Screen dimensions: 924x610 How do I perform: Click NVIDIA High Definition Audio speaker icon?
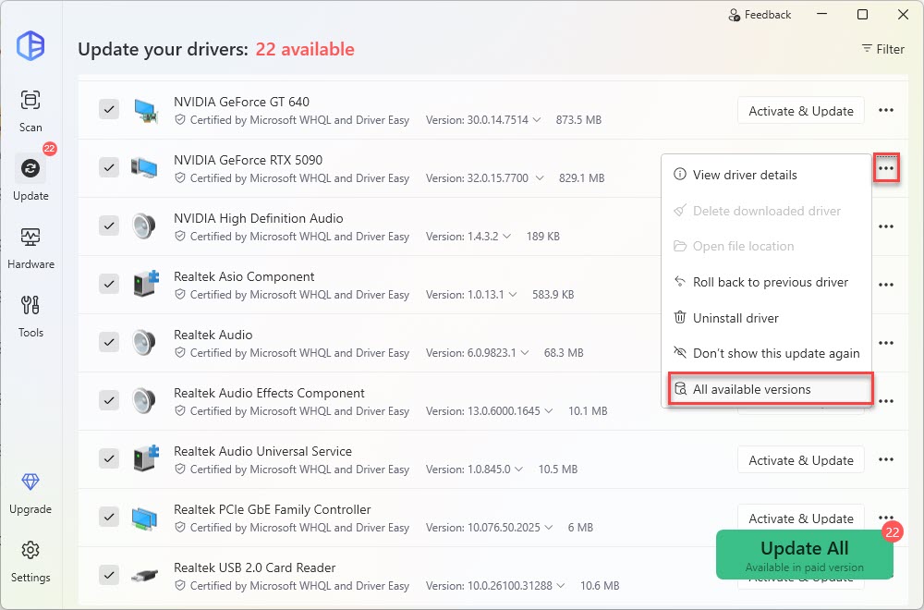pos(144,226)
